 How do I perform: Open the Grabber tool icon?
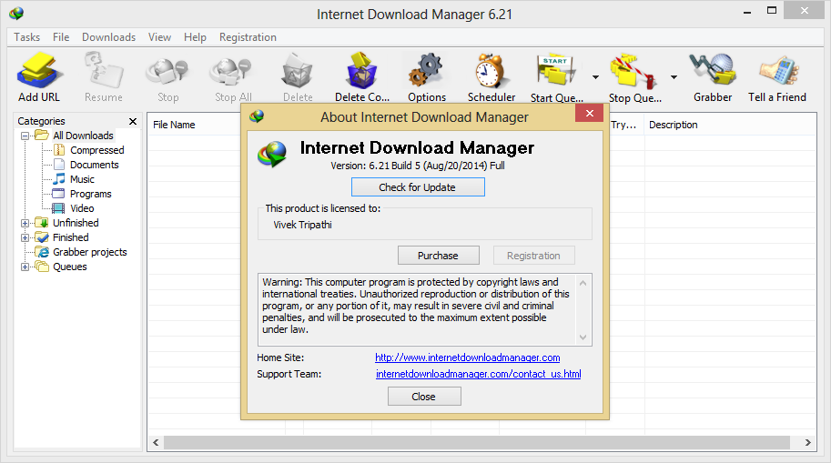point(713,70)
